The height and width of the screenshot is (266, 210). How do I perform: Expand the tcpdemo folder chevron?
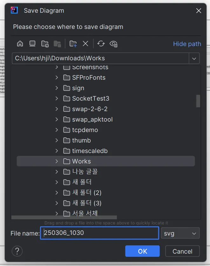tap(57, 130)
